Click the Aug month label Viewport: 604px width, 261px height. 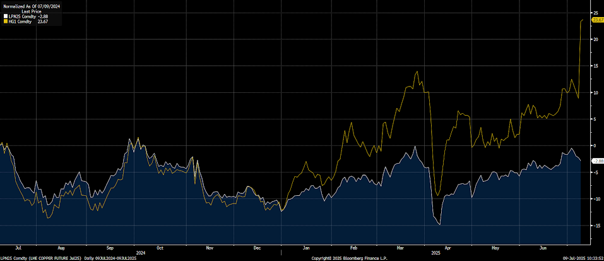[x=61, y=248]
